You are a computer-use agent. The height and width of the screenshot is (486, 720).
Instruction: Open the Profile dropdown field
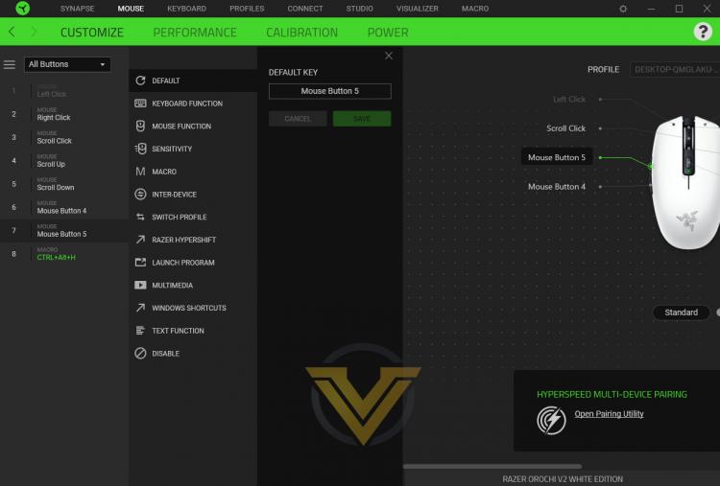(x=675, y=70)
